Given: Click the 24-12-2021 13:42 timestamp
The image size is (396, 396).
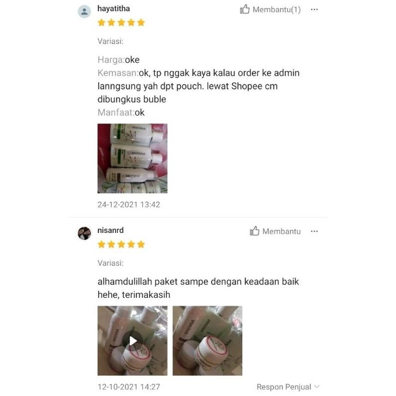Looking at the screenshot, I should click(x=129, y=205).
